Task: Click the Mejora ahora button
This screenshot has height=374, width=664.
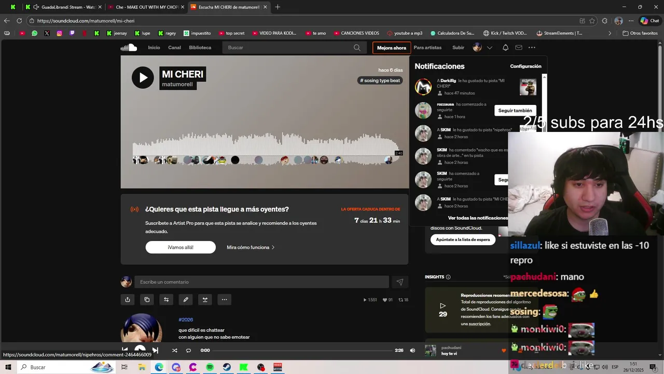Action: pyautogui.click(x=392, y=48)
